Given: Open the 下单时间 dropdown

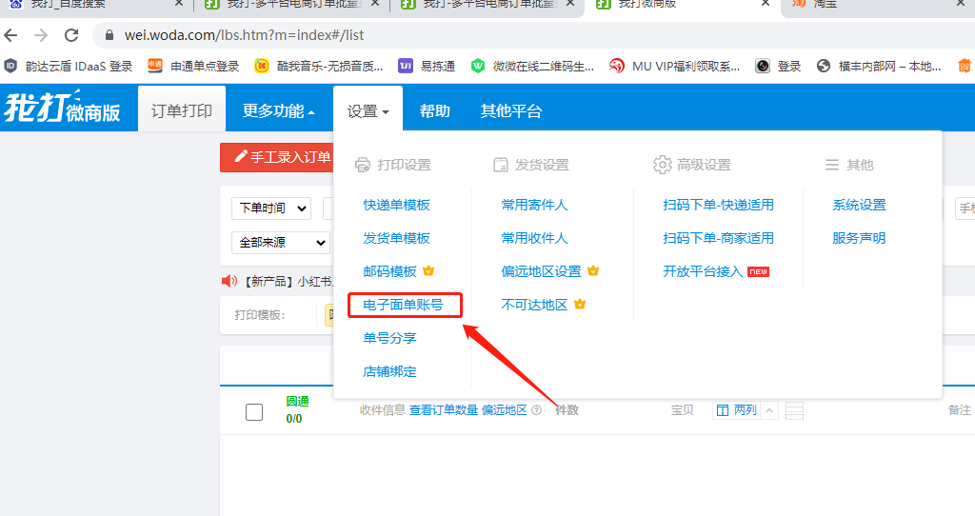Looking at the screenshot, I should tap(271, 208).
